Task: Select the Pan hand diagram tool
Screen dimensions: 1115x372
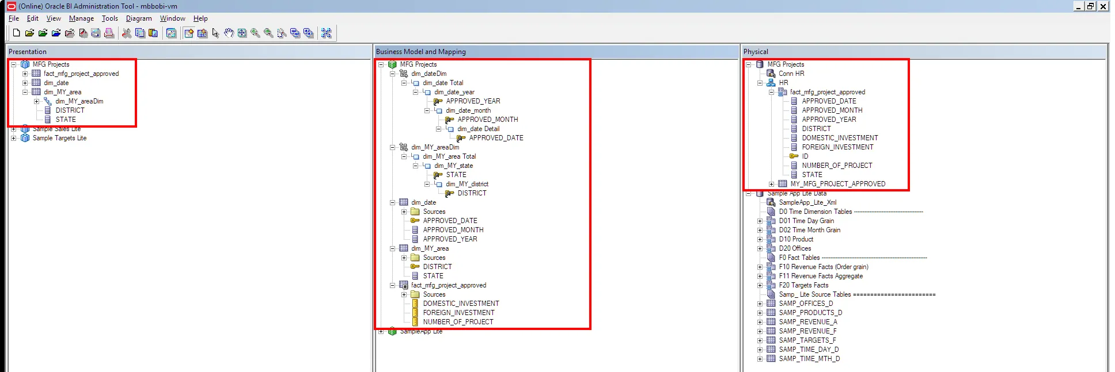Action: [229, 33]
